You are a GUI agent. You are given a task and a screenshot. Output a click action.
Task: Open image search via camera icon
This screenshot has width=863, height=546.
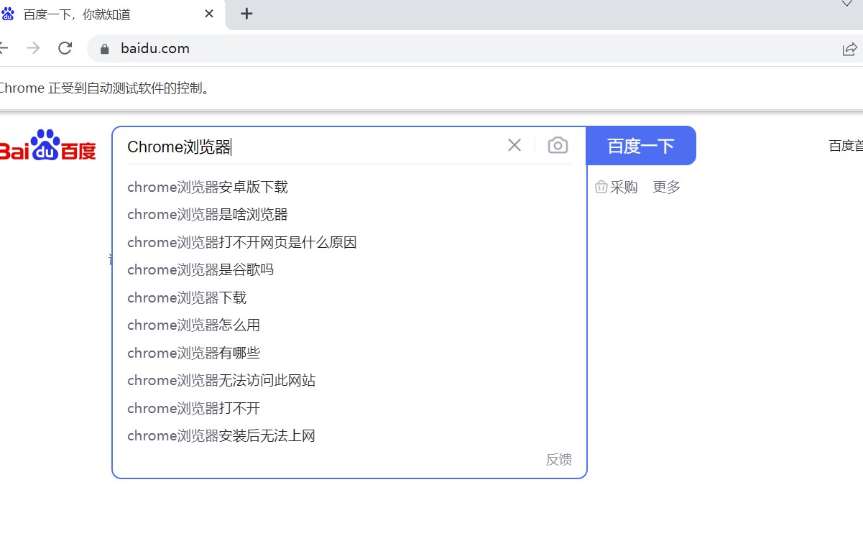[558, 146]
